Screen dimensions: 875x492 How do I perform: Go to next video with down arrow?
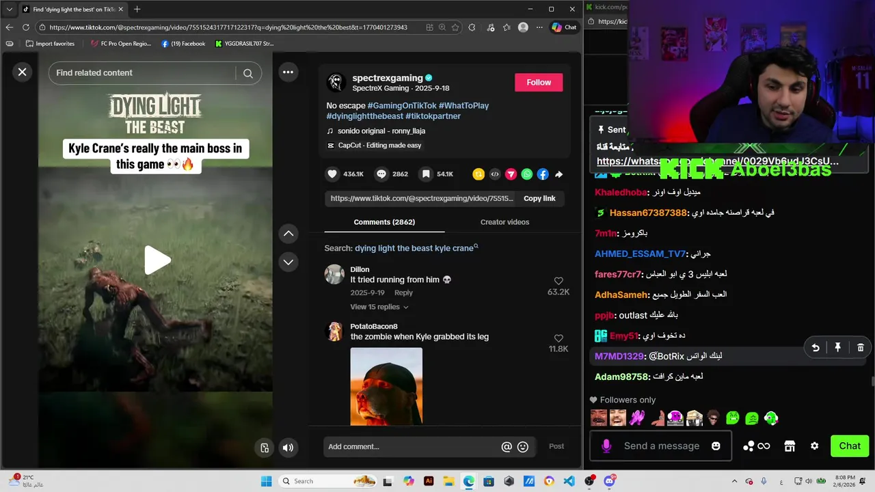point(288,262)
